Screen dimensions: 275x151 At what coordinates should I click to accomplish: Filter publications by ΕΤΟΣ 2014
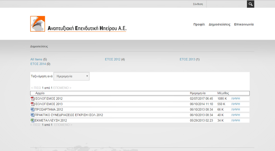[38, 64]
